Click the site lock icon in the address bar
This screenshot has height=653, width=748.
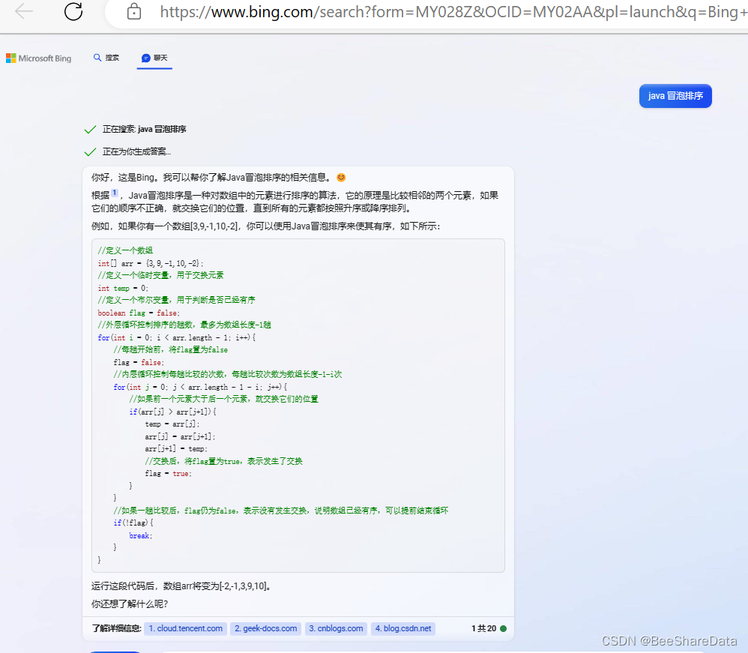pos(134,11)
